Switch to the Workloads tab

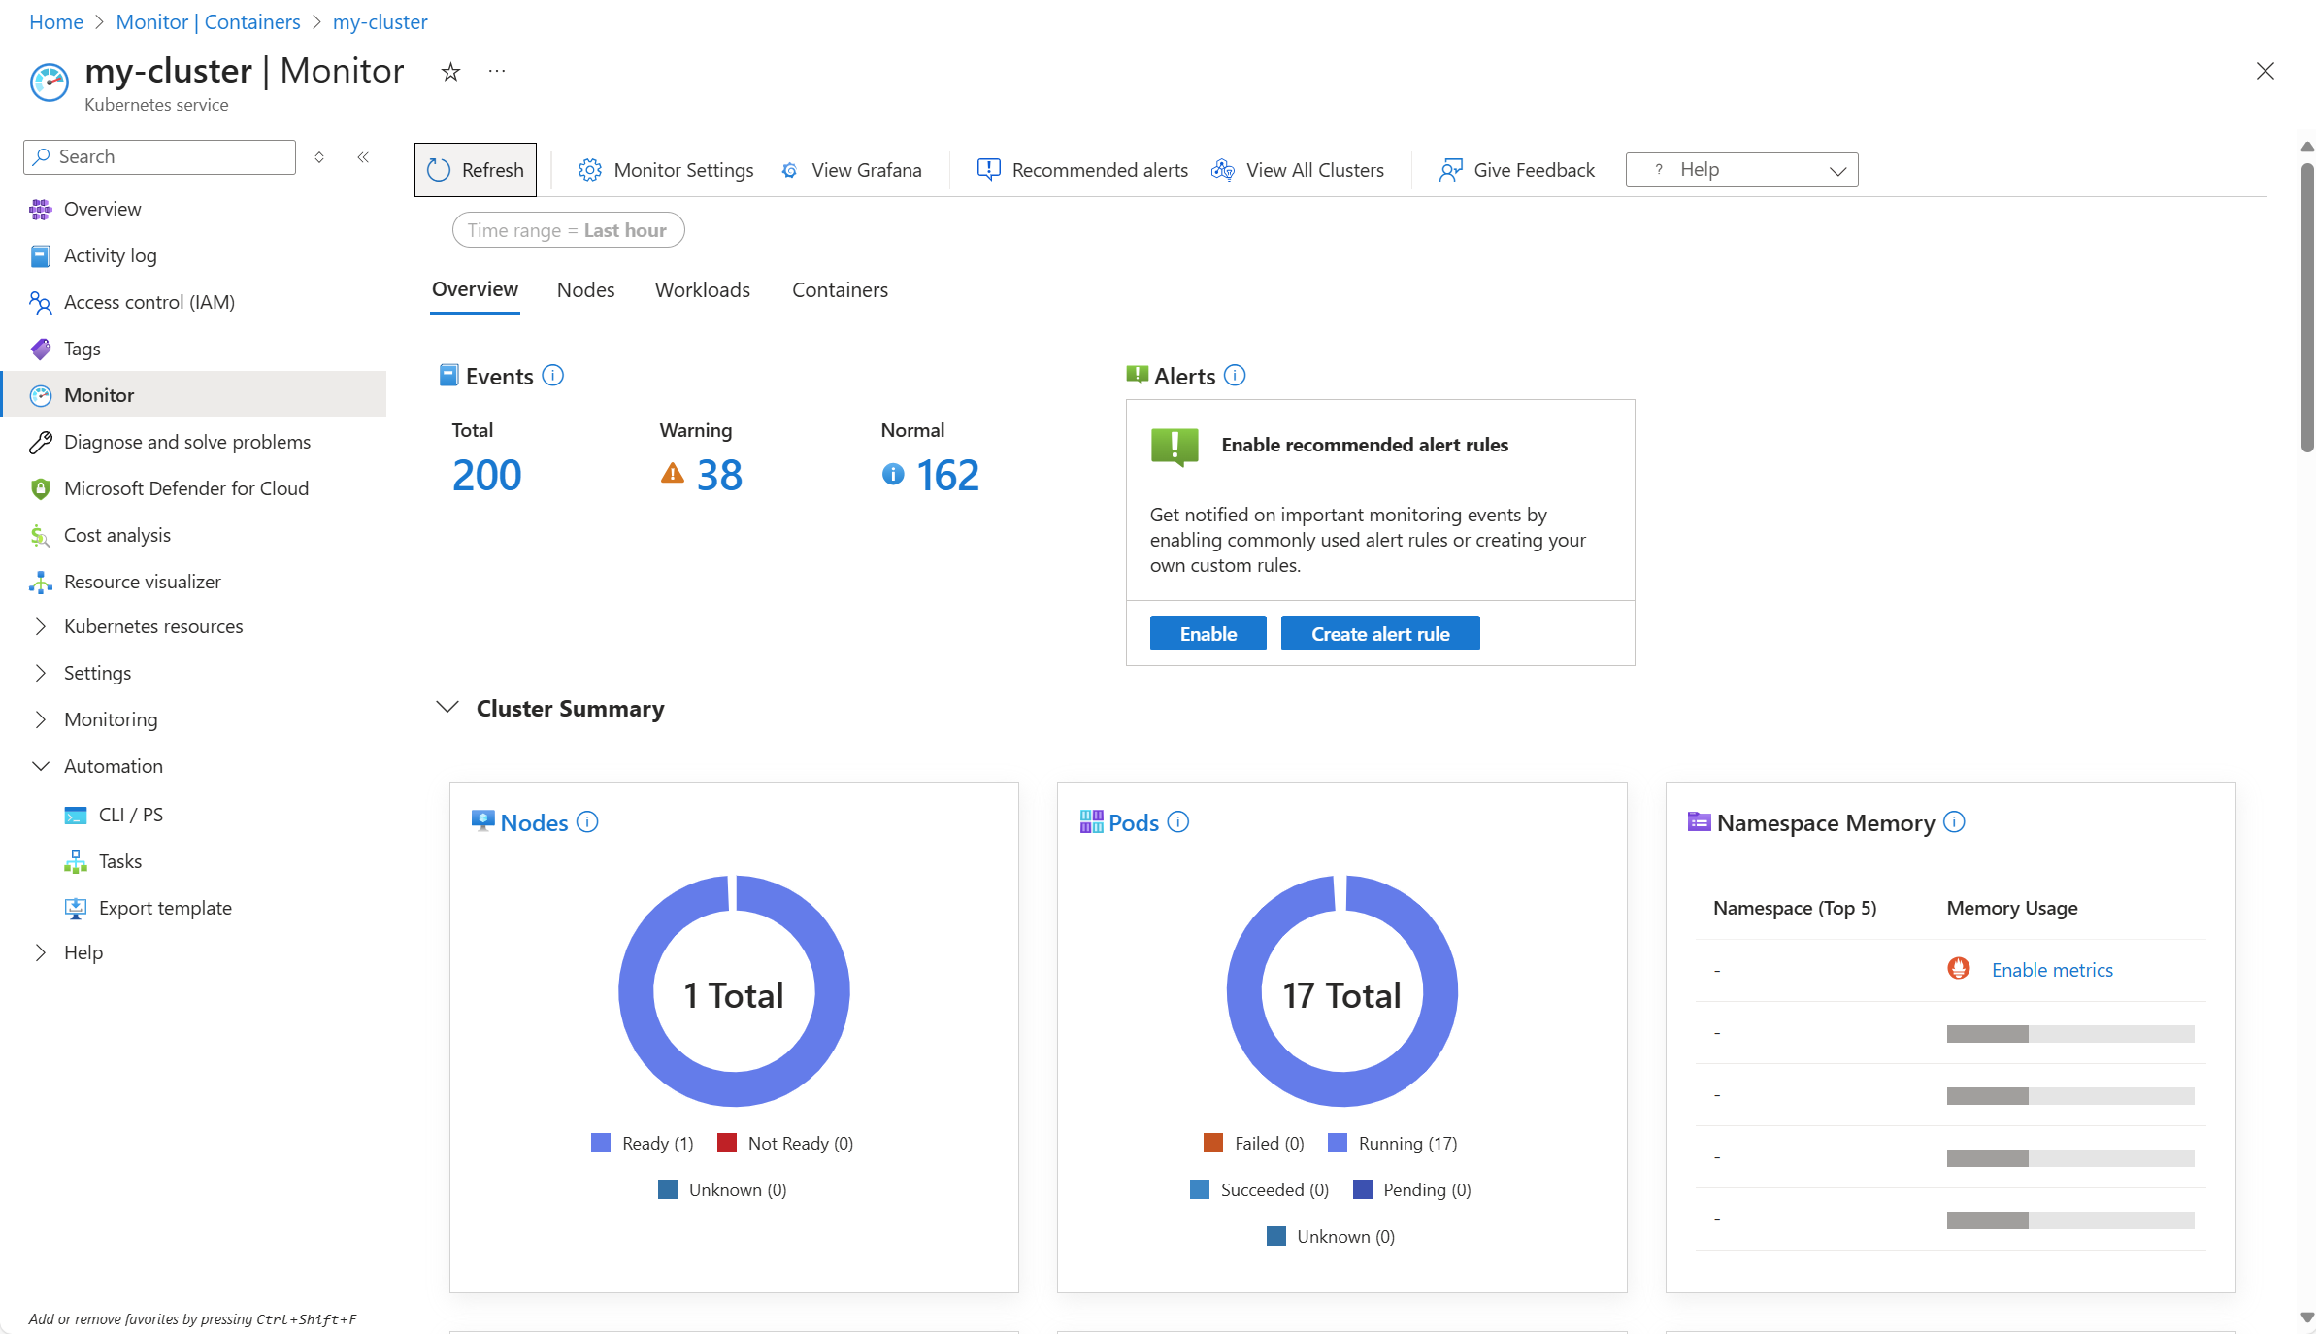click(x=702, y=290)
